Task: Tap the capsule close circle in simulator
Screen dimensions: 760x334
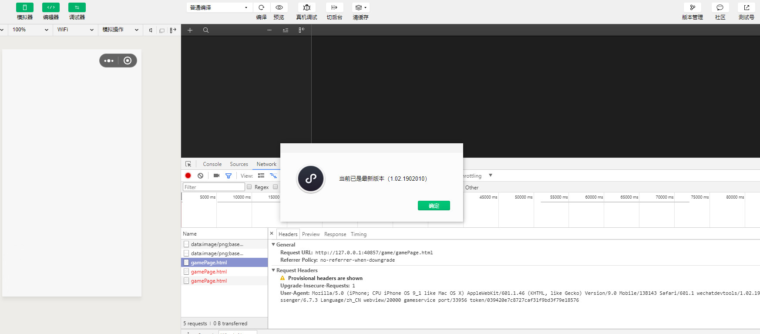Action: point(128,61)
